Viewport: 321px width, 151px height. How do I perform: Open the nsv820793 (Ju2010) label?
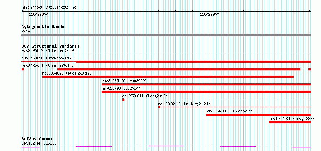[121, 88]
